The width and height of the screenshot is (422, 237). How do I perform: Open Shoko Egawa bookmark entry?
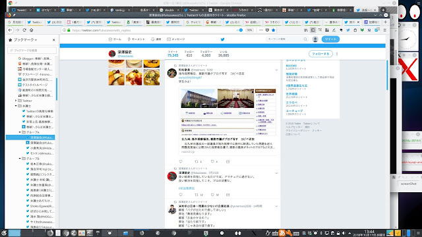click(x=40, y=206)
